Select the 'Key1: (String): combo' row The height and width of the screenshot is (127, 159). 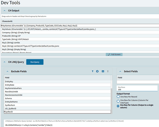[80, 43]
